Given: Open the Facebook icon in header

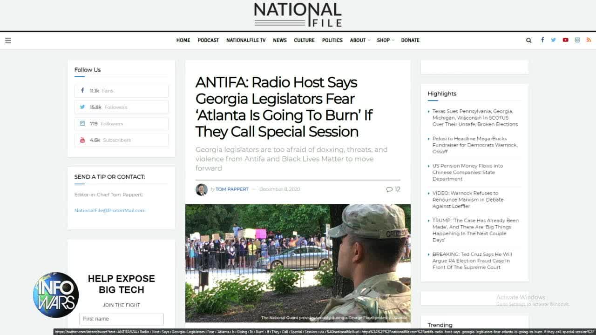Looking at the screenshot, I should coord(542,40).
